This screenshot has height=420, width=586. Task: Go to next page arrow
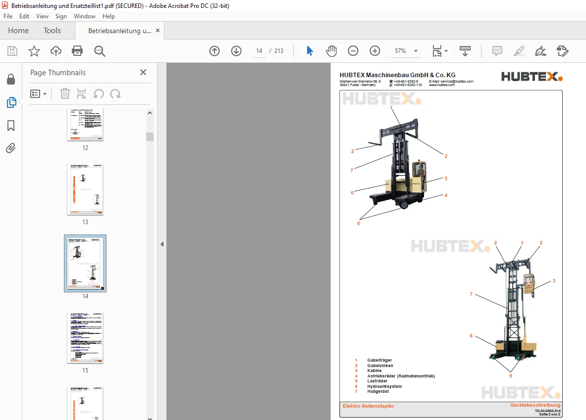coord(236,51)
